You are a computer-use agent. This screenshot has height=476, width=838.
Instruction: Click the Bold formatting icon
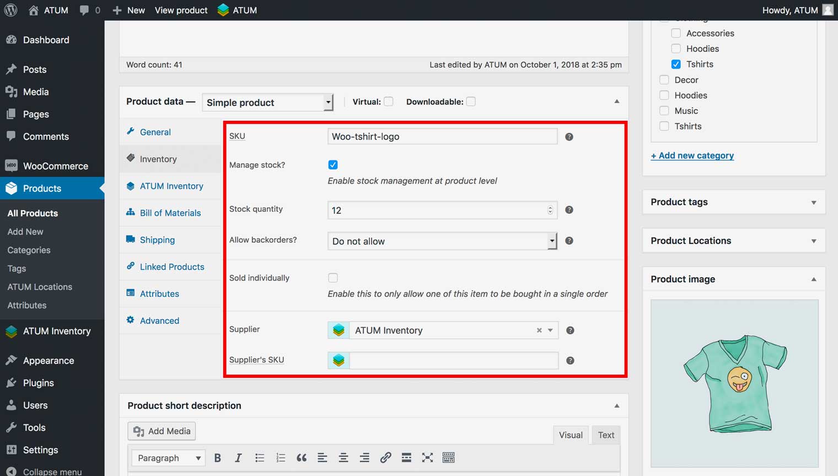pos(218,458)
